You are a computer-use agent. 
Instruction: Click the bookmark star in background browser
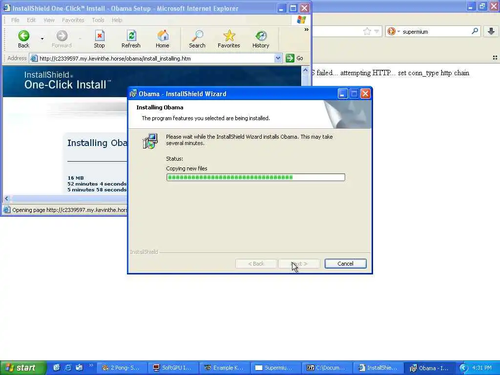tap(367, 31)
